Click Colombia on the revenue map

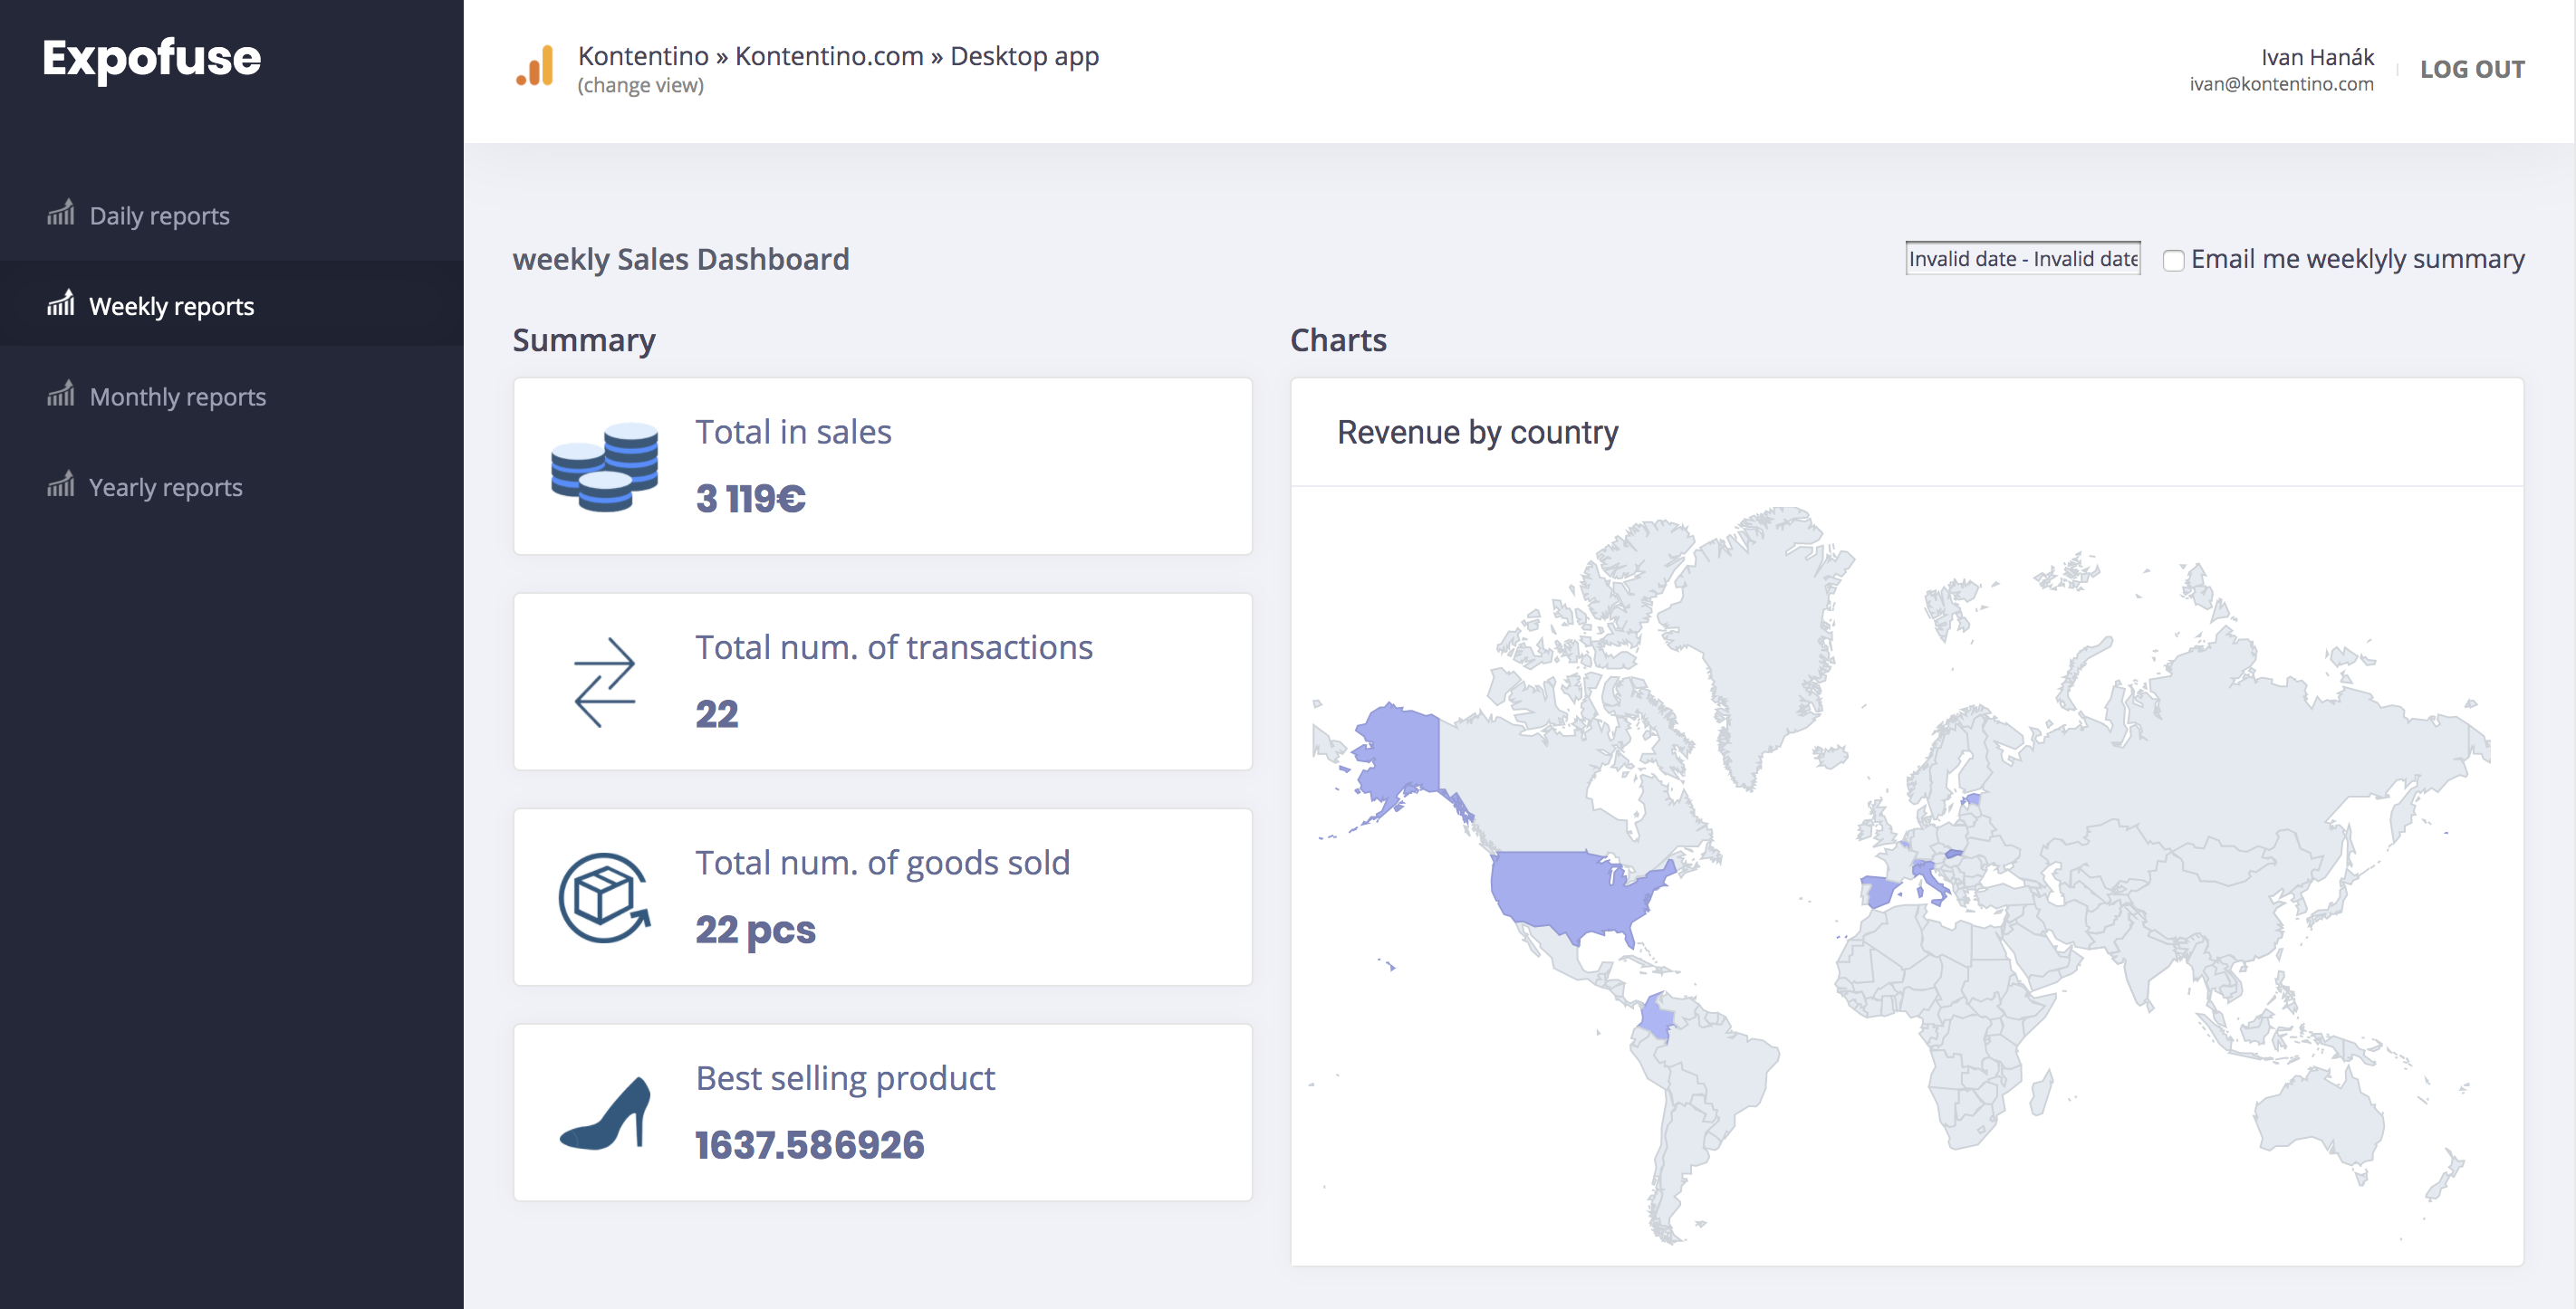[x=1656, y=1018]
